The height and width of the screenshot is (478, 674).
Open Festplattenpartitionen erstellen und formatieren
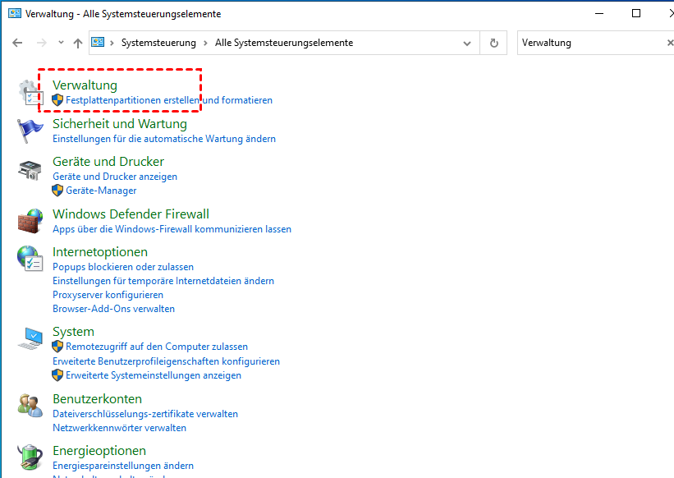(x=168, y=100)
